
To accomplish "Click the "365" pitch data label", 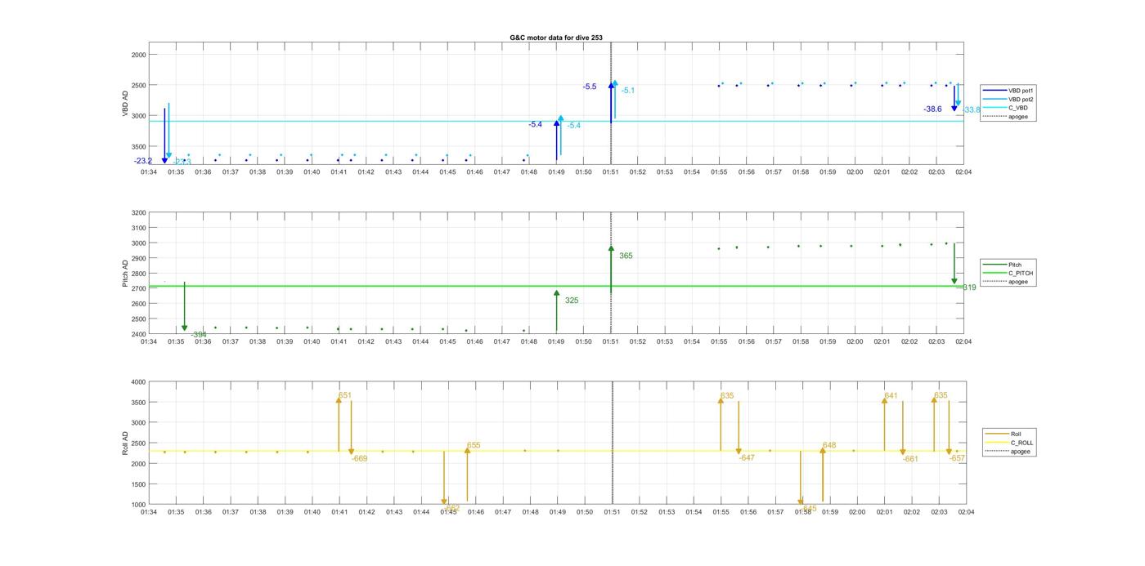I will pos(626,256).
